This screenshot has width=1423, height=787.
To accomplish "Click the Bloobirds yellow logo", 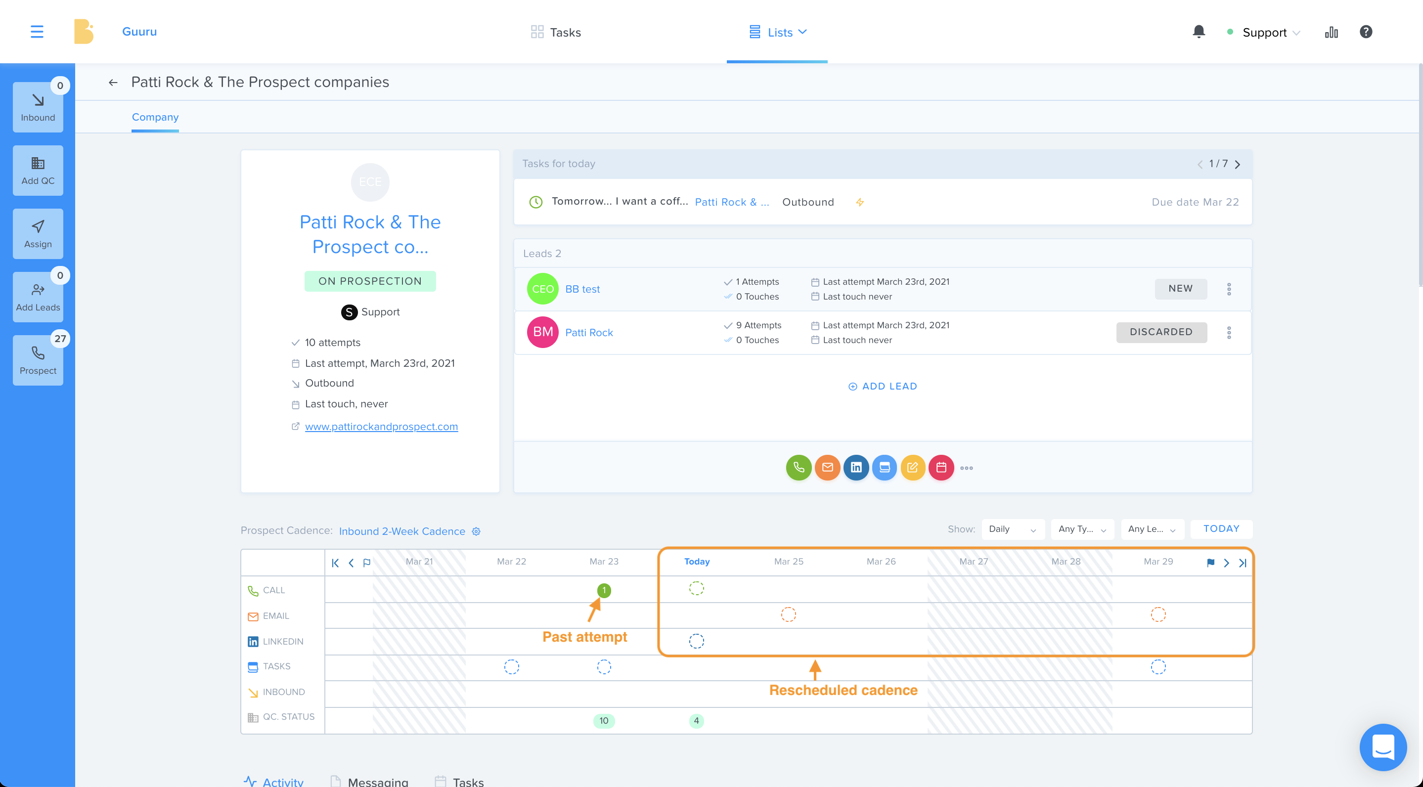I will coord(84,32).
